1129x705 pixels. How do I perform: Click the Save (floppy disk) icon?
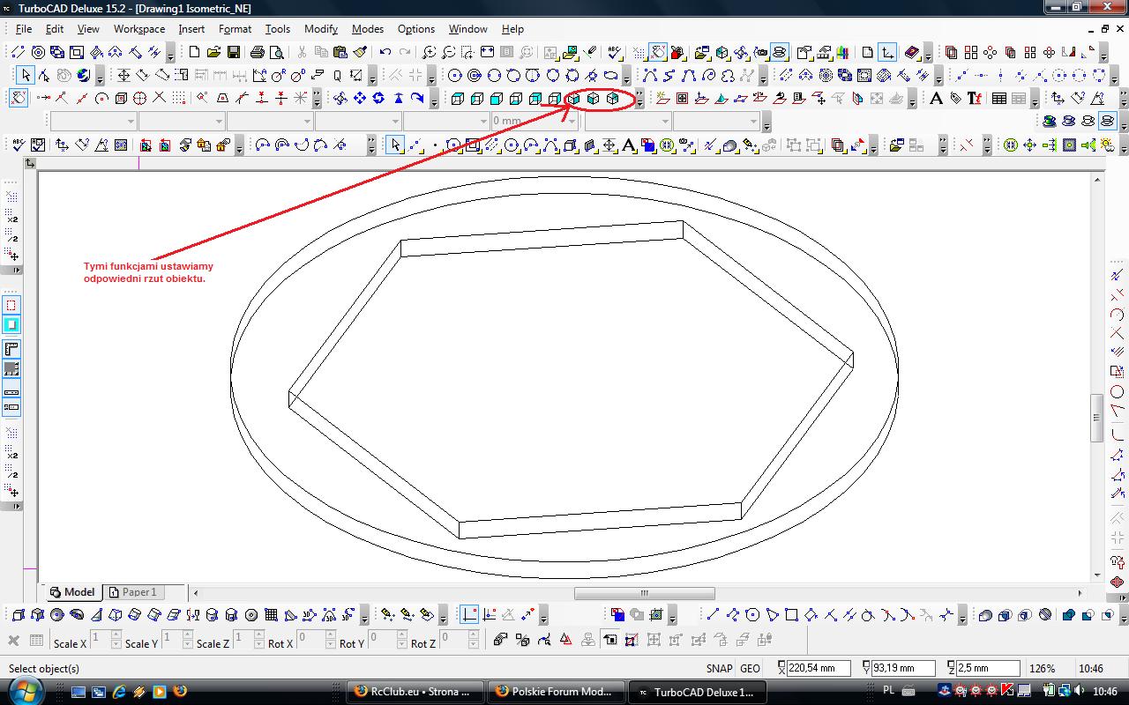[x=233, y=53]
